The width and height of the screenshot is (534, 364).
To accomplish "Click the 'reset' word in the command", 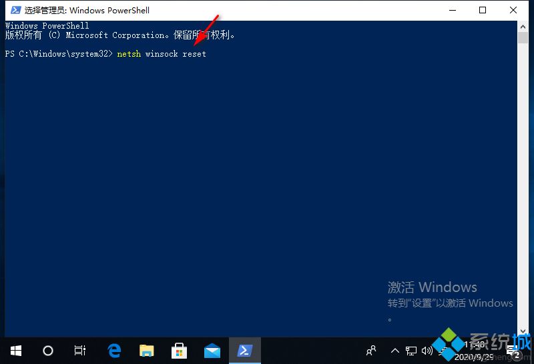I will click(194, 54).
